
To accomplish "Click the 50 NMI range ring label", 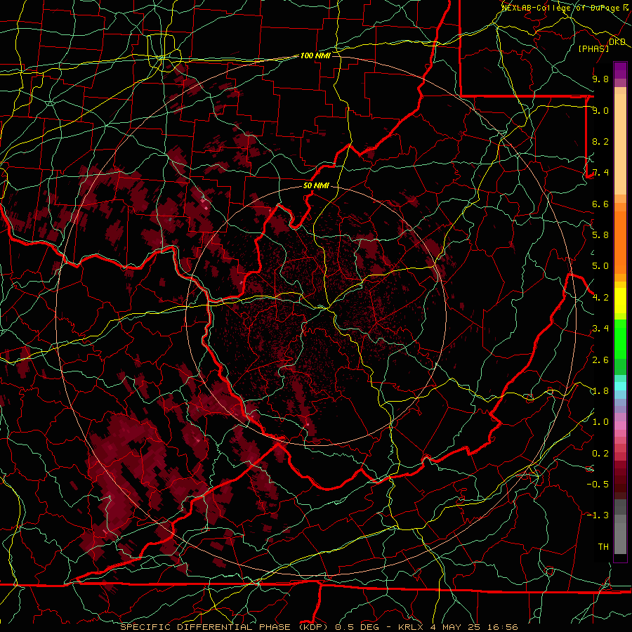I will point(316,186).
